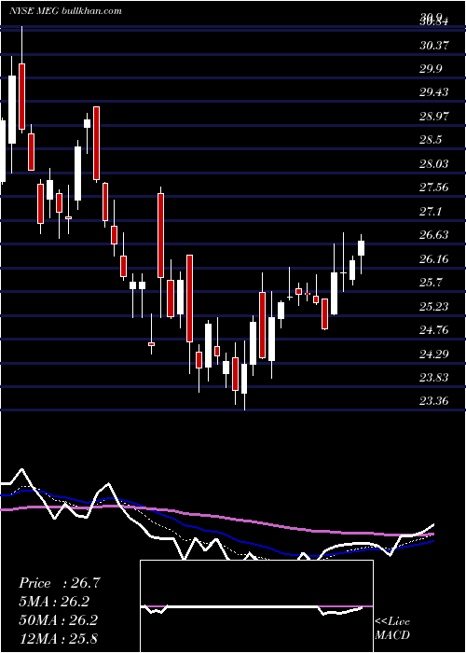This screenshot has width=466, height=653.
Task: Click the 28.5 price axis label
Action: 431,140
